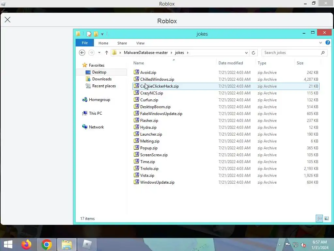Expand address bar history dropdown
Image resolution: width=334 pixels, height=251 pixels.
tap(246, 53)
